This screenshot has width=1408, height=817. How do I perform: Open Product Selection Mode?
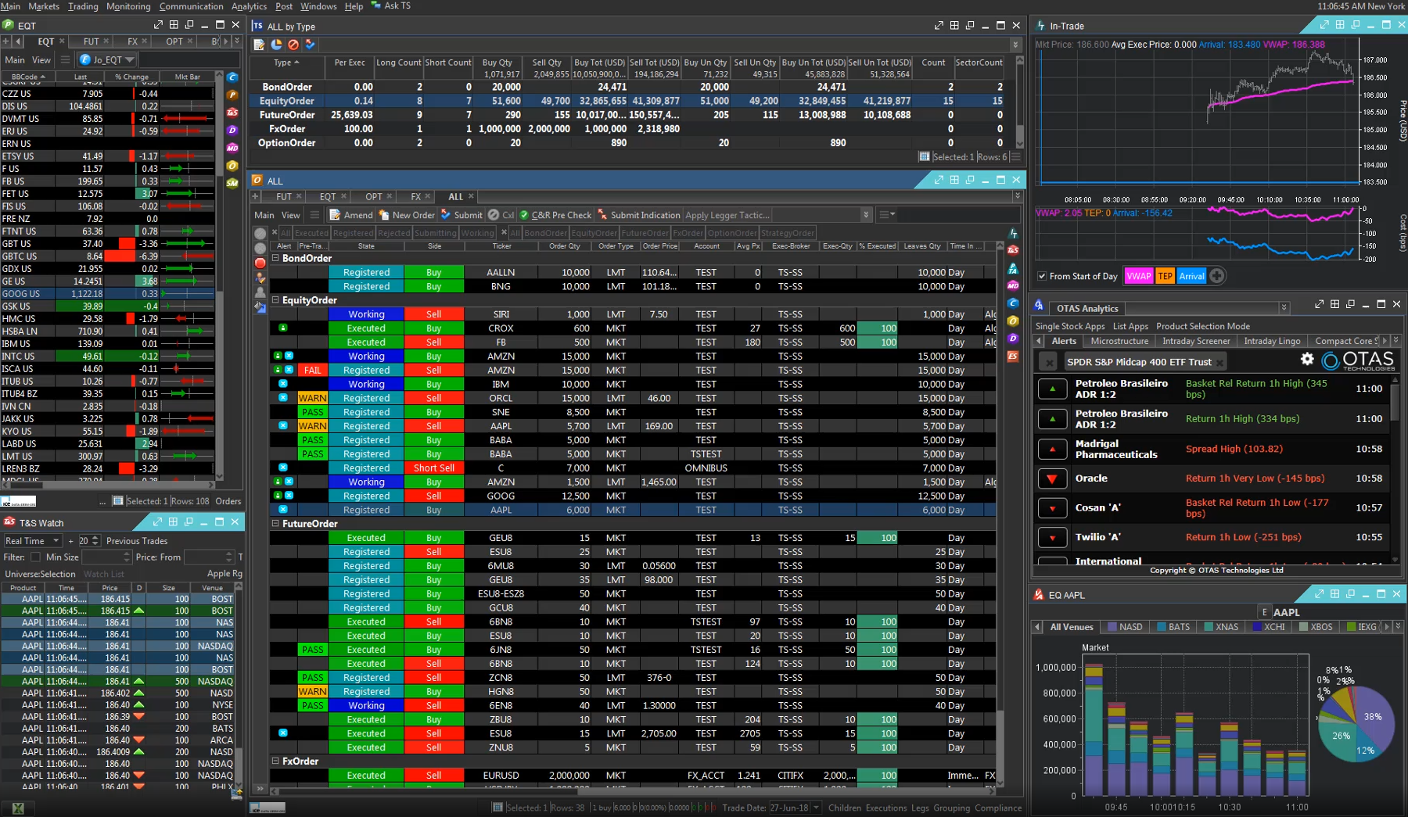1203,326
